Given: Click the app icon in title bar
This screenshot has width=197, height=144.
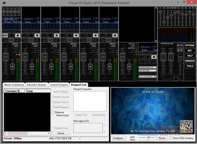Looking at the screenshot, I should 4,3.
